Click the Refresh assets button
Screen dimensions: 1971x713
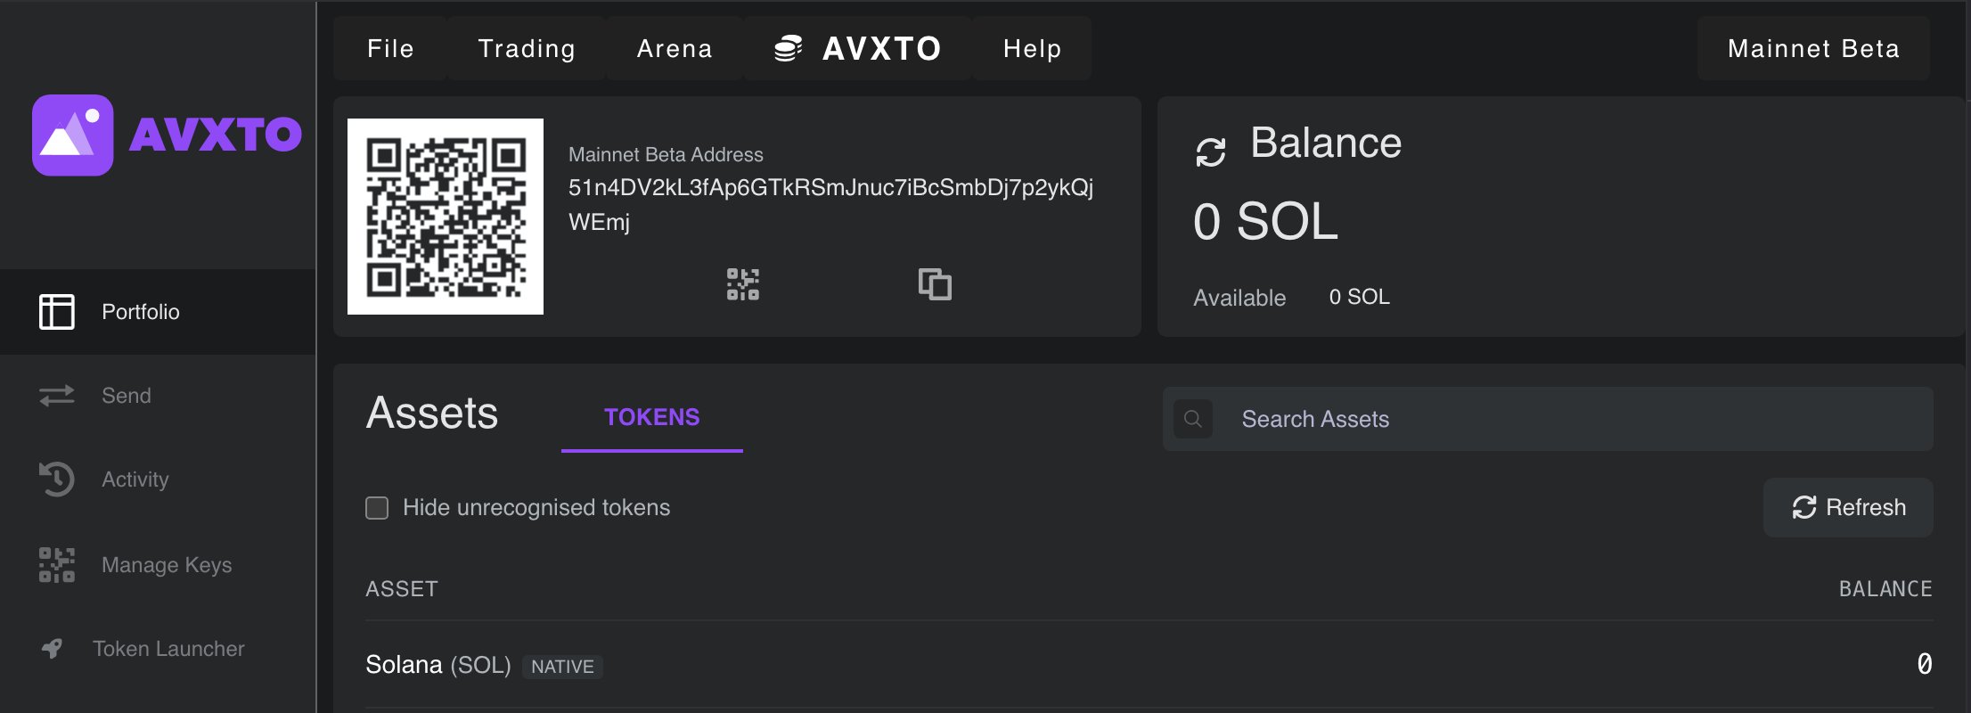pos(1848,507)
